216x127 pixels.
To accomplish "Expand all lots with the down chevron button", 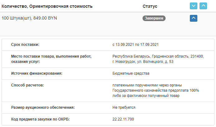I will pyautogui.click(x=194, y=6).
